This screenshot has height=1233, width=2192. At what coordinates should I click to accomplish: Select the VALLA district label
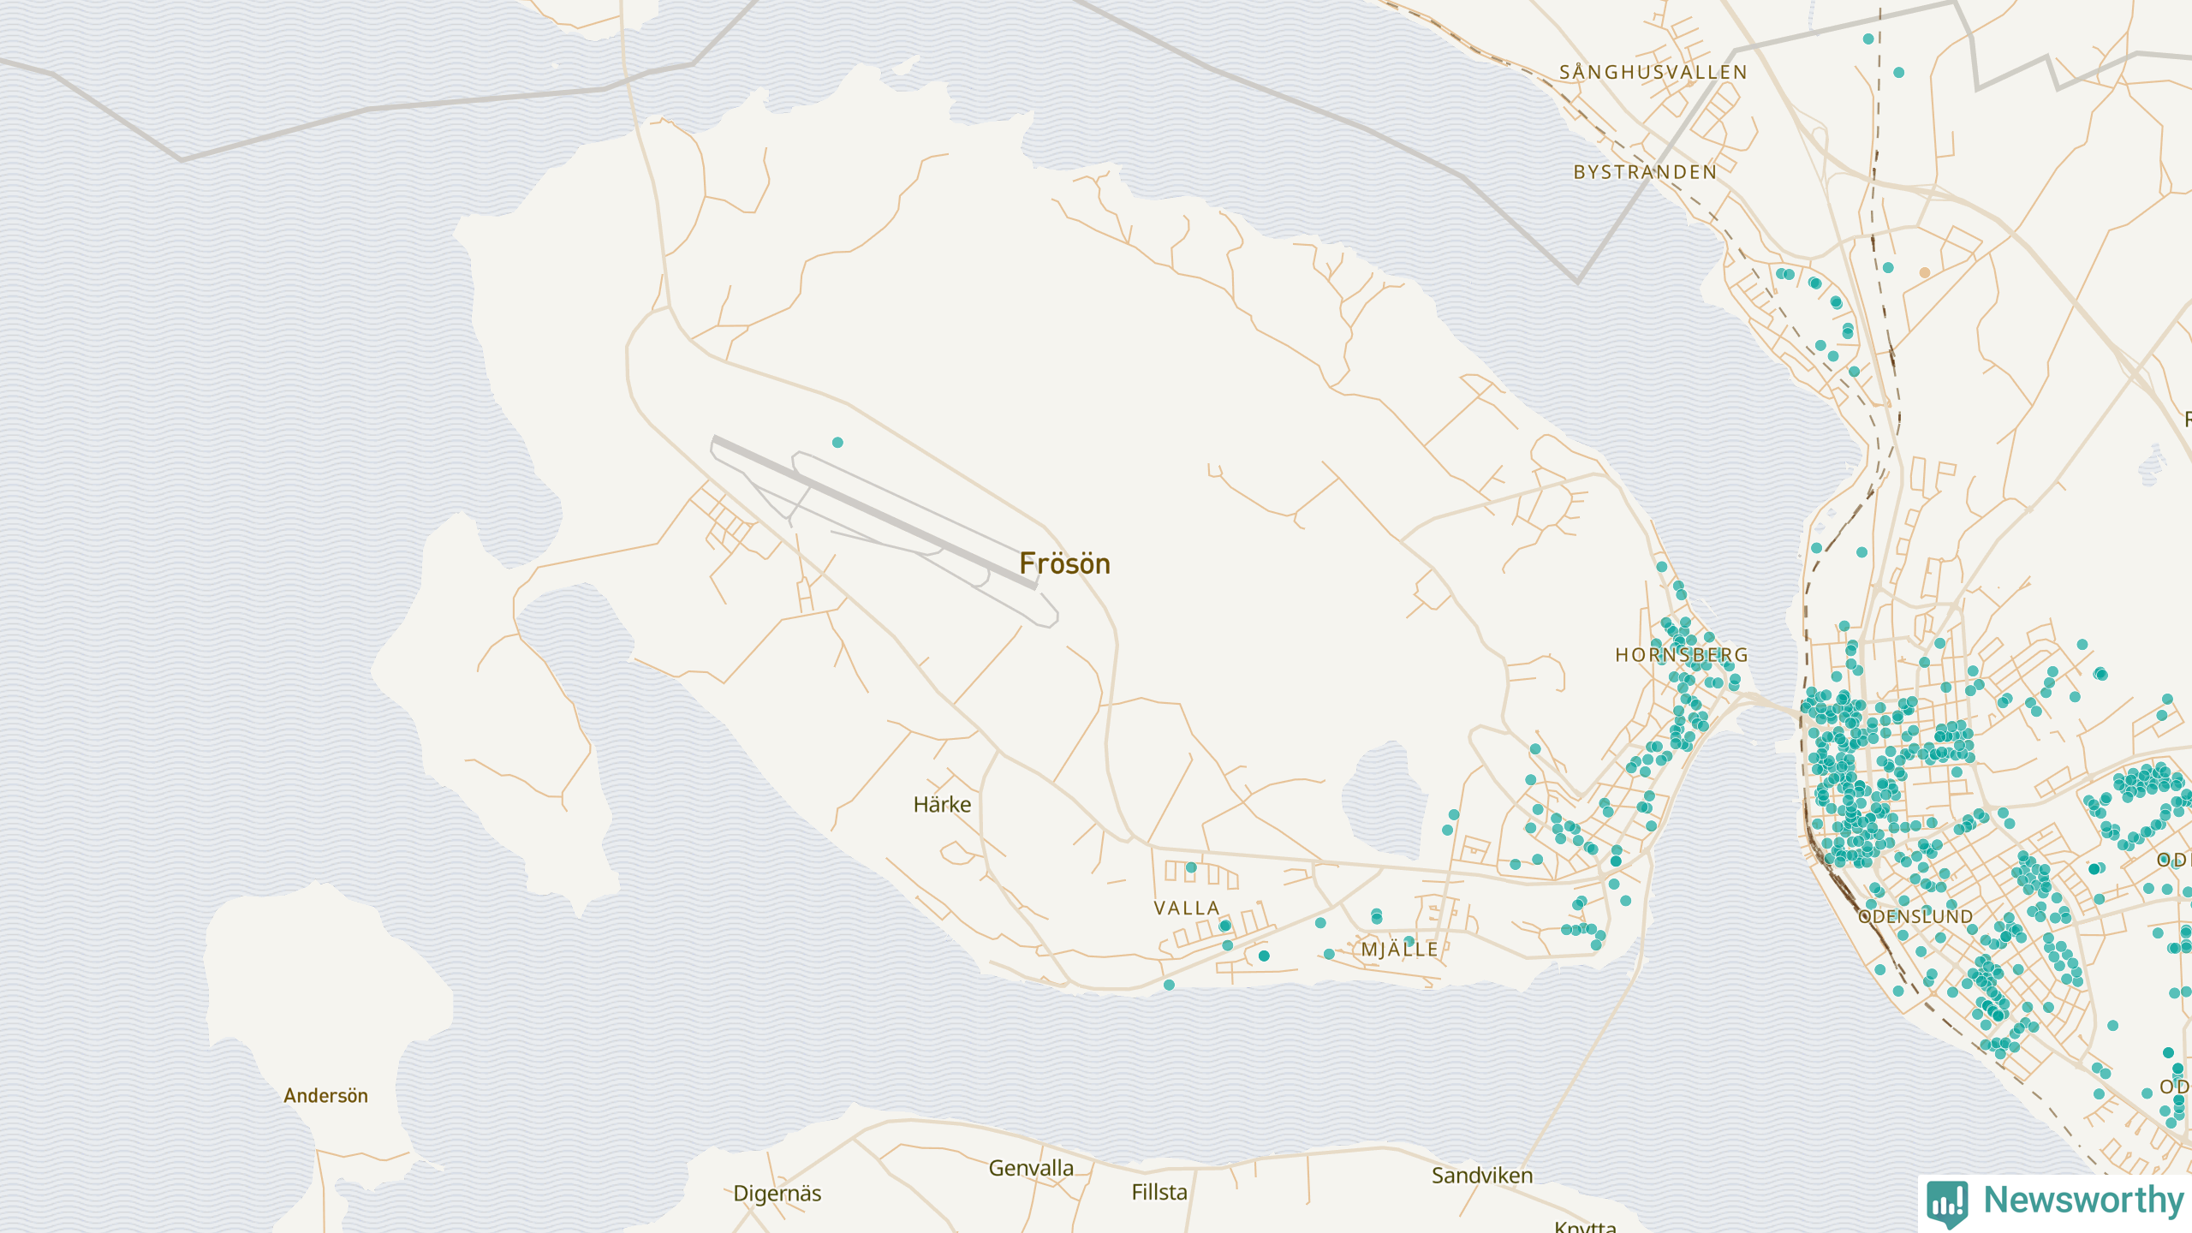click(1186, 908)
